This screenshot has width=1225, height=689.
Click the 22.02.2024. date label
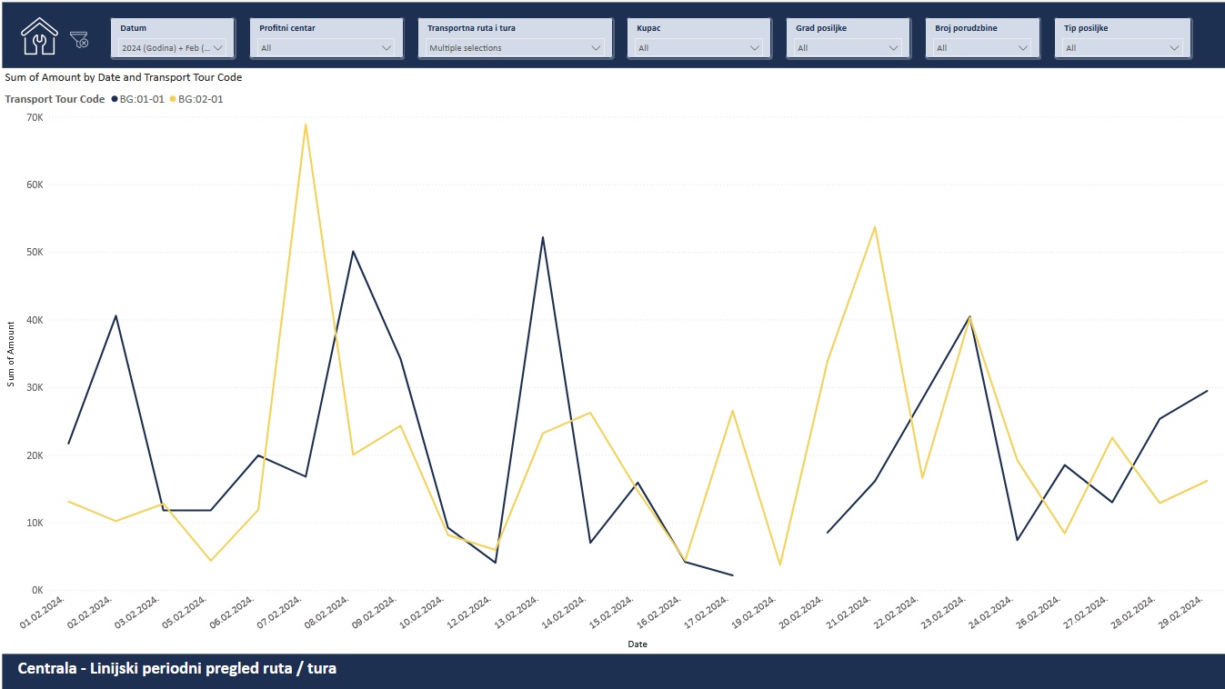[x=897, y=614]
